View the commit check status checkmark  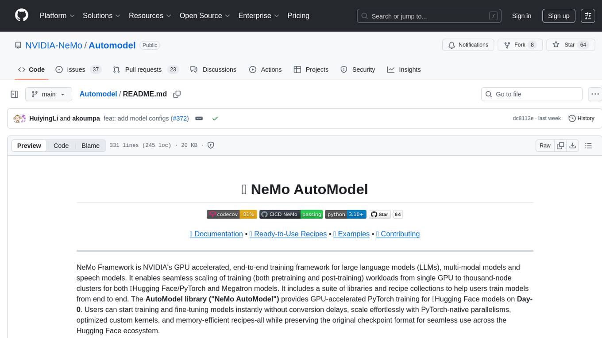[215, 119]
